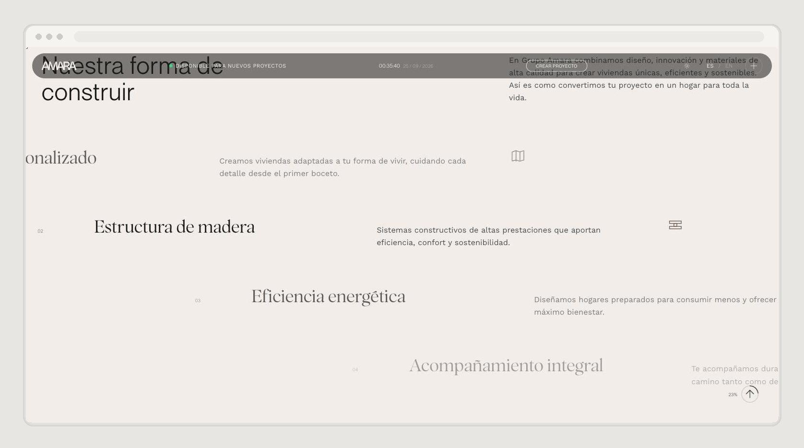Viewport: 804px width, 448px height.
Task: Switch language to EN
Action: click(729, 66)
